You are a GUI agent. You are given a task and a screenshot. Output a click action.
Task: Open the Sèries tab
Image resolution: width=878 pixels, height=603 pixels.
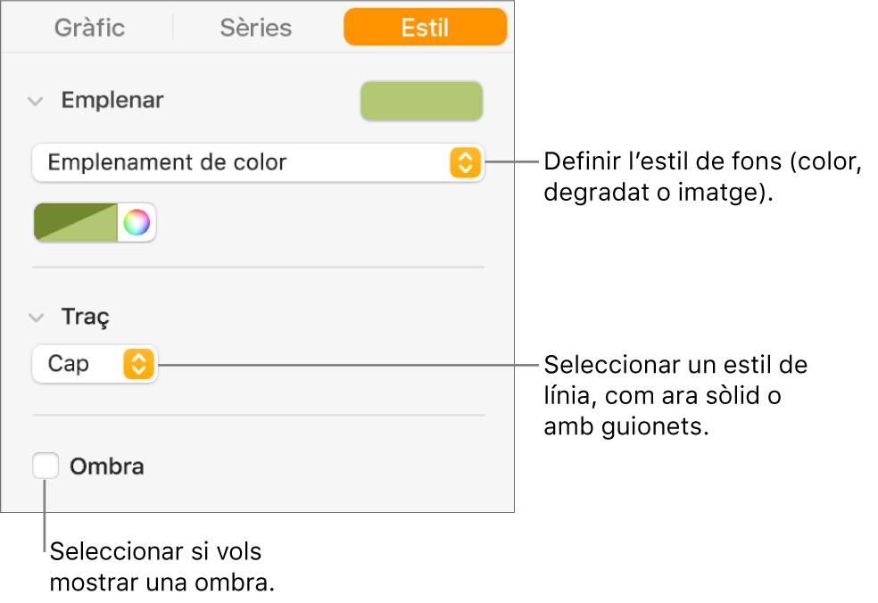point(255,28)
